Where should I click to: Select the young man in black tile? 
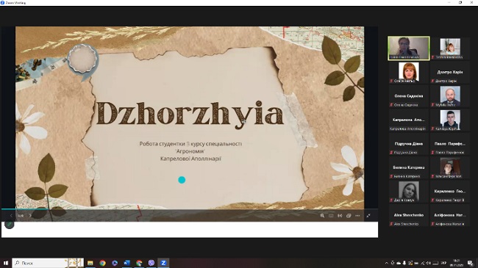(450, 120)
